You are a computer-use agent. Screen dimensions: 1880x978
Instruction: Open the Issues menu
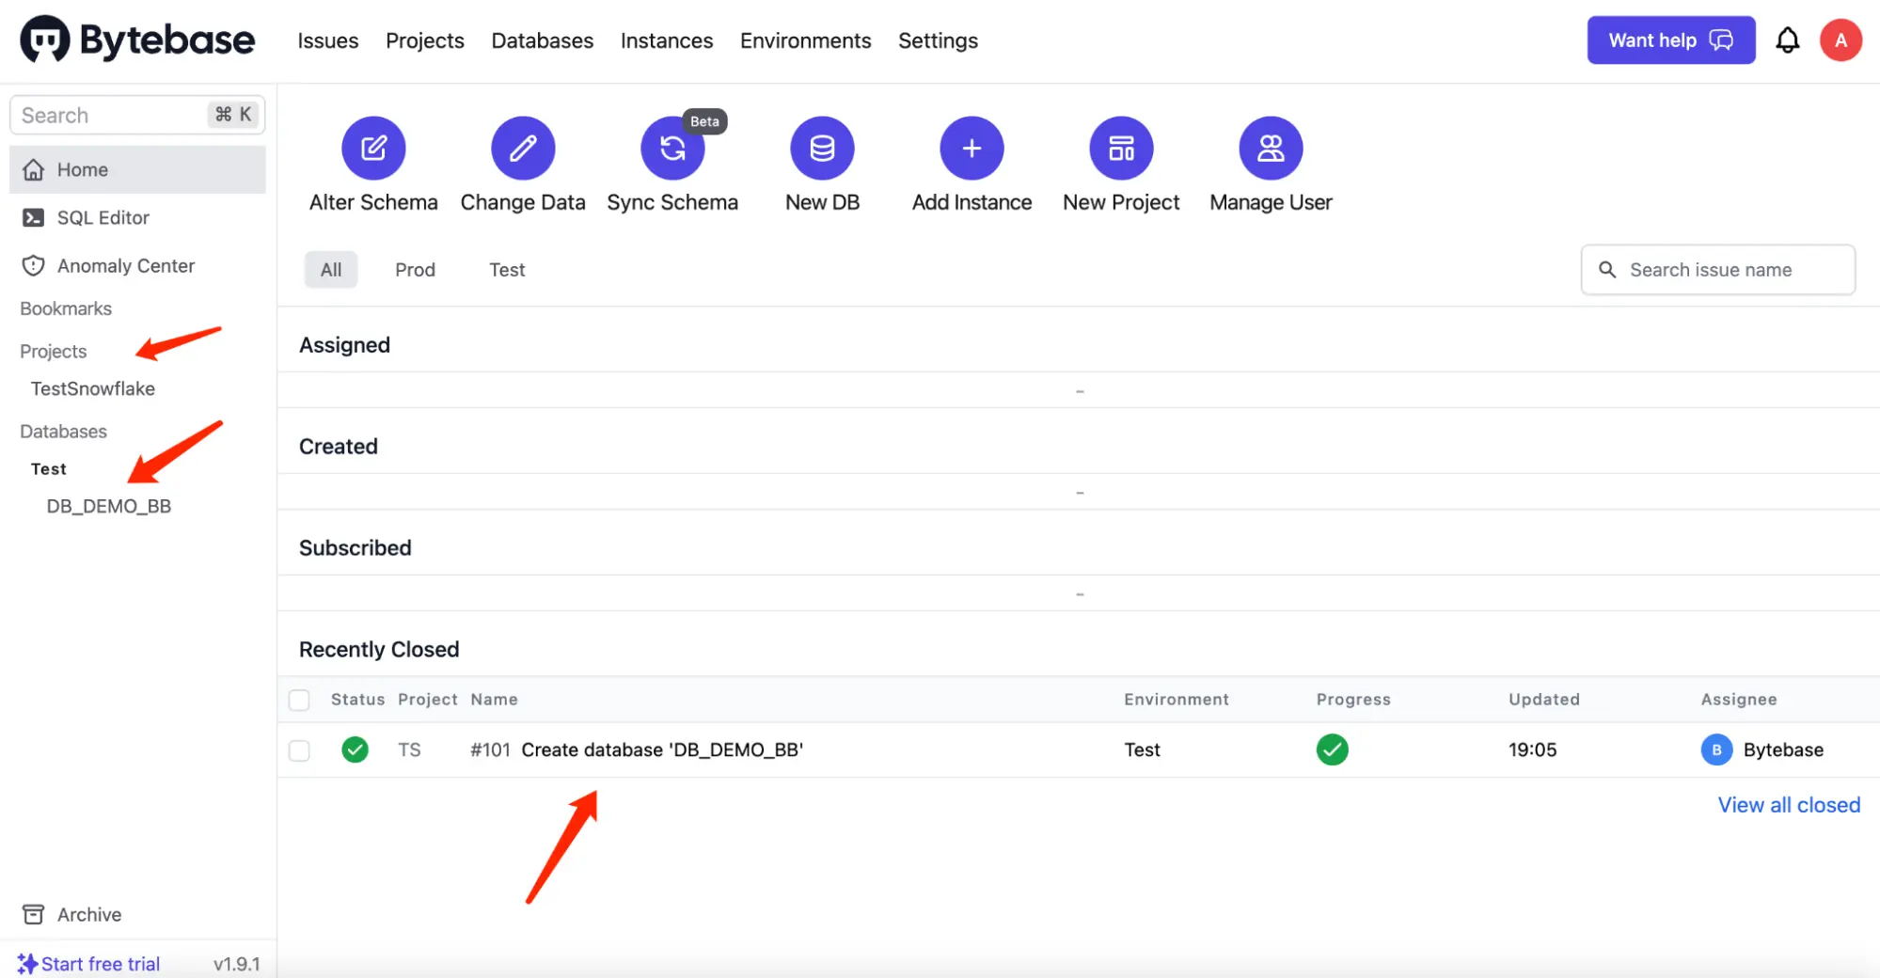(328, 40)
